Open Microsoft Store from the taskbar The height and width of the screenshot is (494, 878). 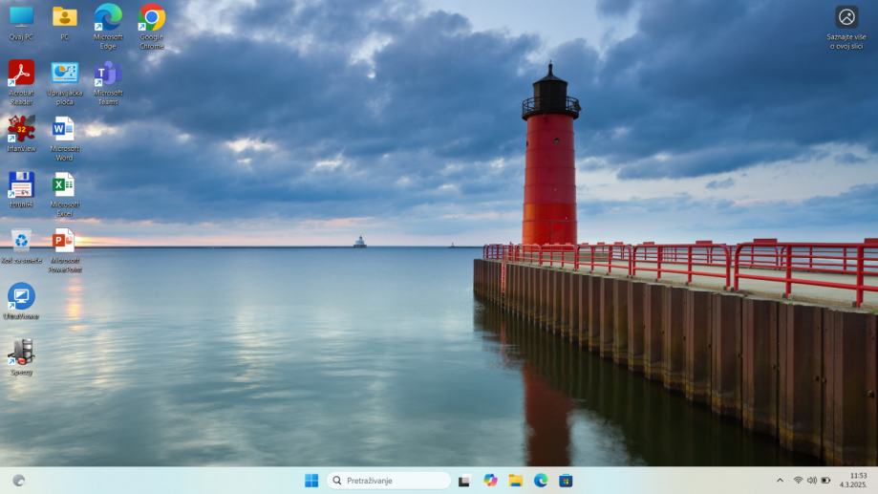pos(566,481)
